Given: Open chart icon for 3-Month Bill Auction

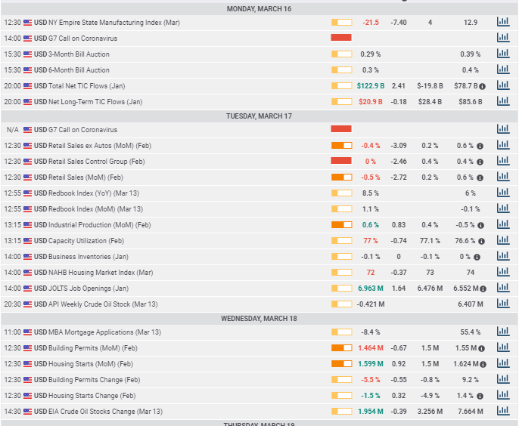Looking at the screenshot, I should tap(502, 54).
